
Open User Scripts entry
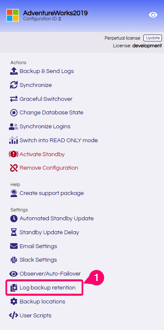(30, 316)
